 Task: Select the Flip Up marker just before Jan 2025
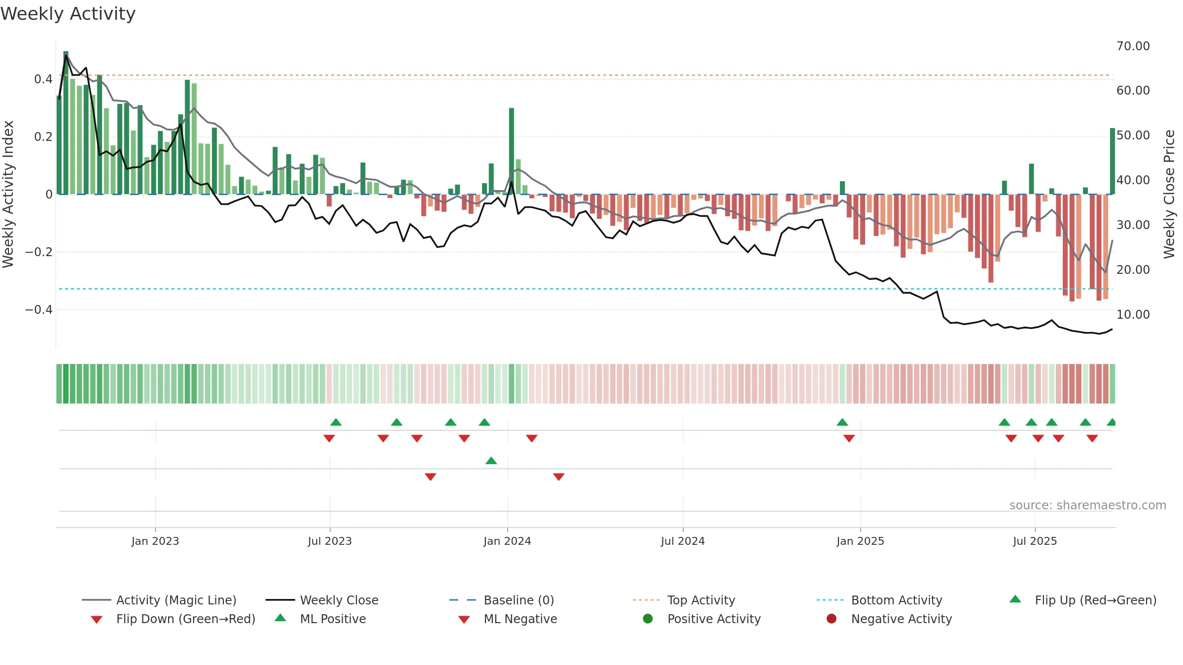pyautogui.click(x=842, y=422)
